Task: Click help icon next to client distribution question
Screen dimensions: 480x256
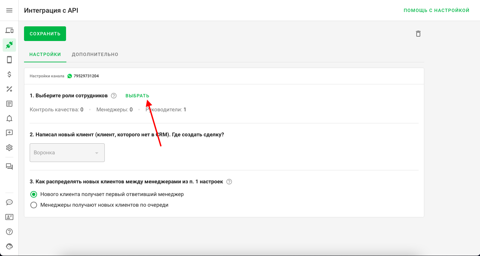Action: coord(229,182)
